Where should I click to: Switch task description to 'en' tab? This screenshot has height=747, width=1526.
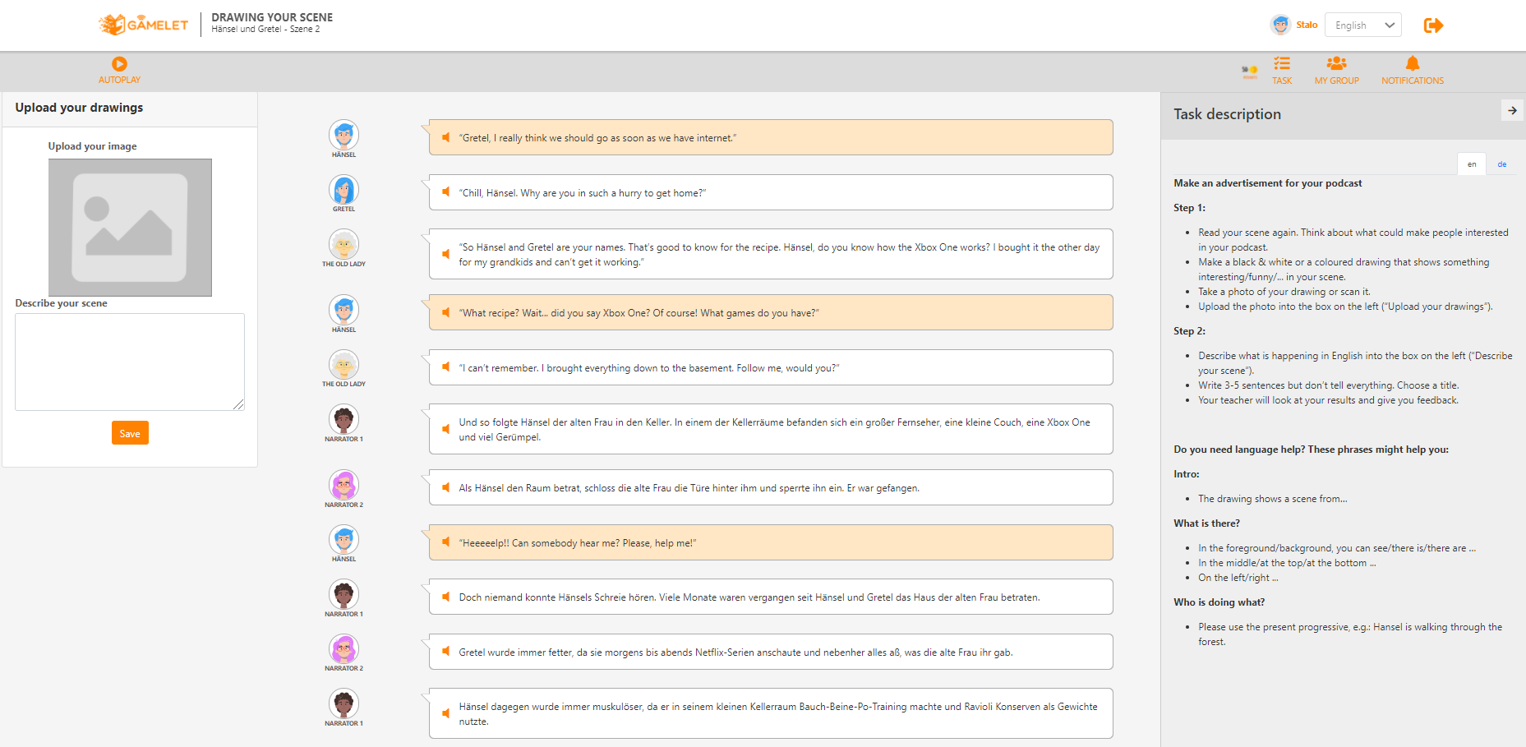[x=1472, y=164]
